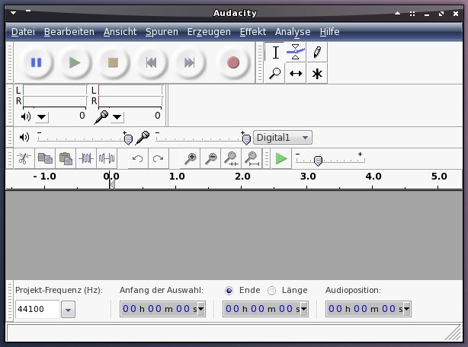The width and height of the screenshot is (468, 347).
Task: Open the Audioposition format dropdown
Action: (406, 309)
